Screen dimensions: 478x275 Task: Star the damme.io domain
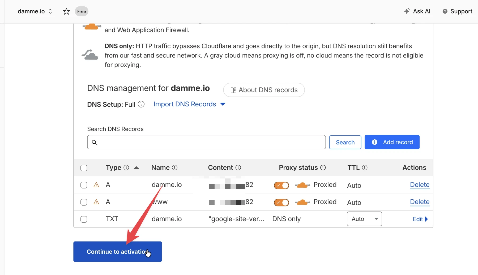click(x=66, y=11)
